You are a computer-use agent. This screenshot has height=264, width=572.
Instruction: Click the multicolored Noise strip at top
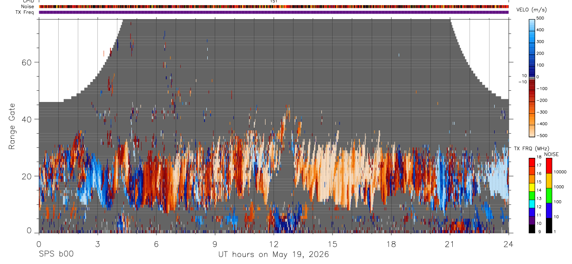tap(274, 7)
